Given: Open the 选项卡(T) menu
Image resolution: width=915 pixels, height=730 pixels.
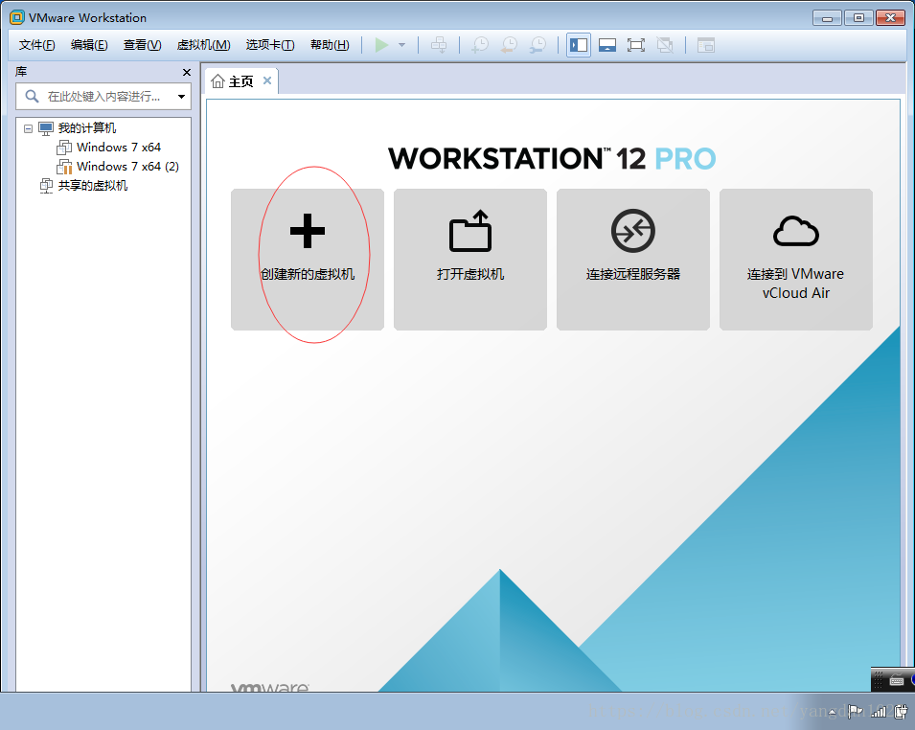Looking at the screenshot, I should (270, 45).
